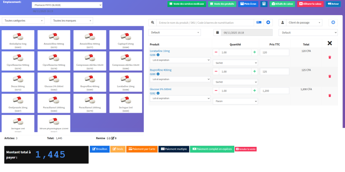Click Paiement complet en espèces

(x=212, y=149)
